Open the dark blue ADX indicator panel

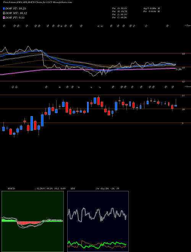tap(98, 221)
